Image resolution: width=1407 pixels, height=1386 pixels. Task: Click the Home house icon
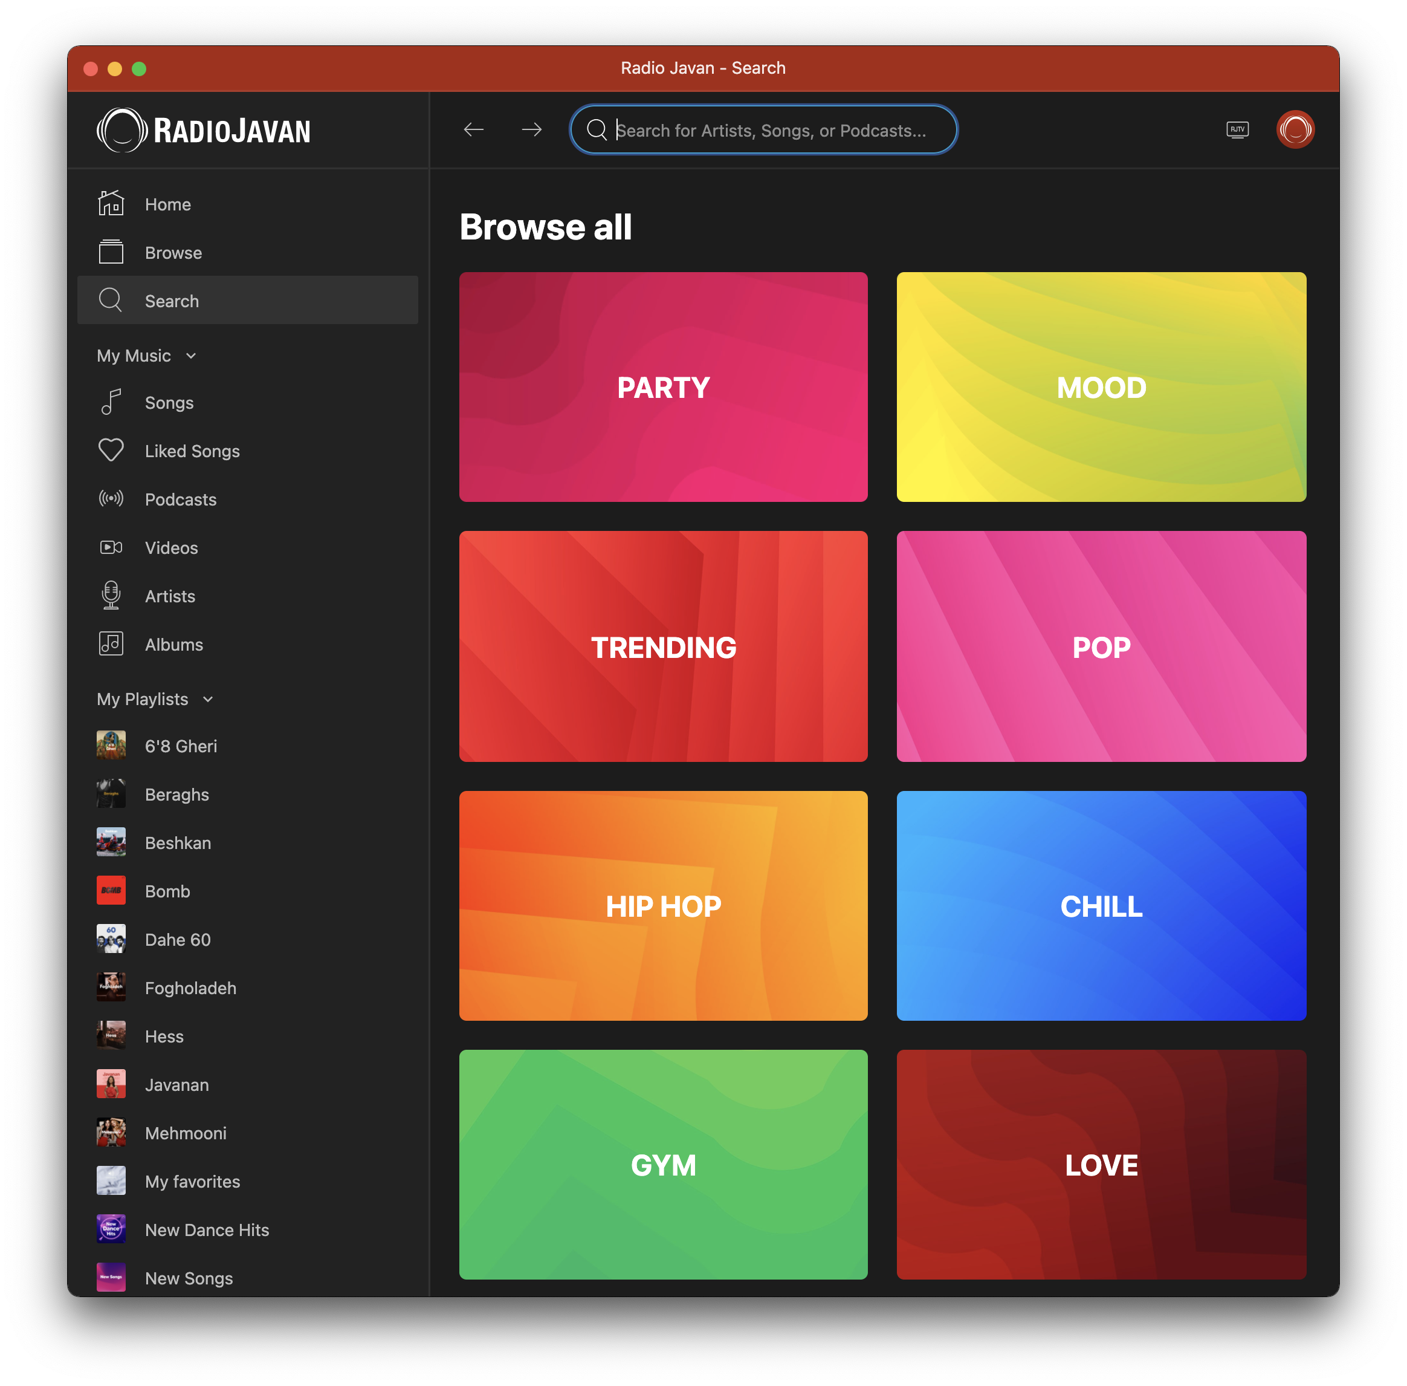click(x=111, y=204)
